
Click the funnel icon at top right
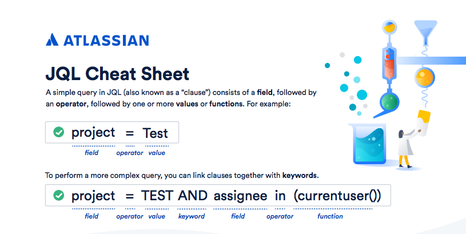click(x=425, y=32)
